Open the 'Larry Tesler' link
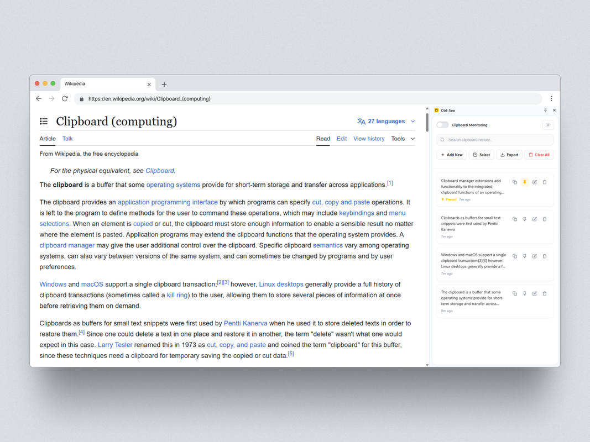This screenshot has height=442, width=590. [x=115, y=345]
